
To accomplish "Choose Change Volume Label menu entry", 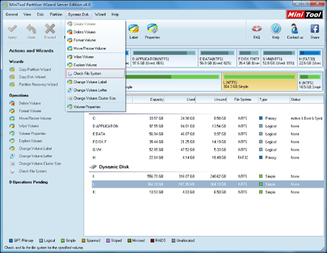I will tap(95, 82).
